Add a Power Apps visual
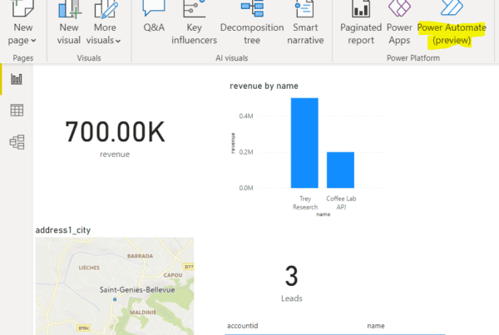Screen dimensions: 499x335 coord(399,22)
